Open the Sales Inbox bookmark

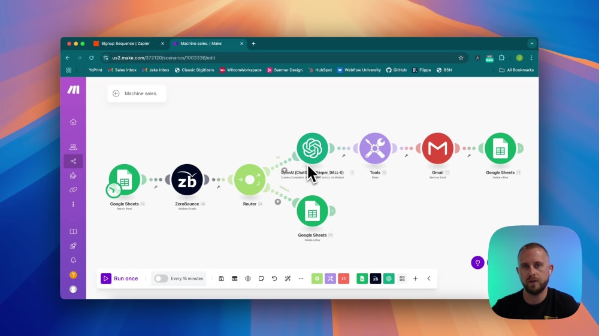(122, 70)
